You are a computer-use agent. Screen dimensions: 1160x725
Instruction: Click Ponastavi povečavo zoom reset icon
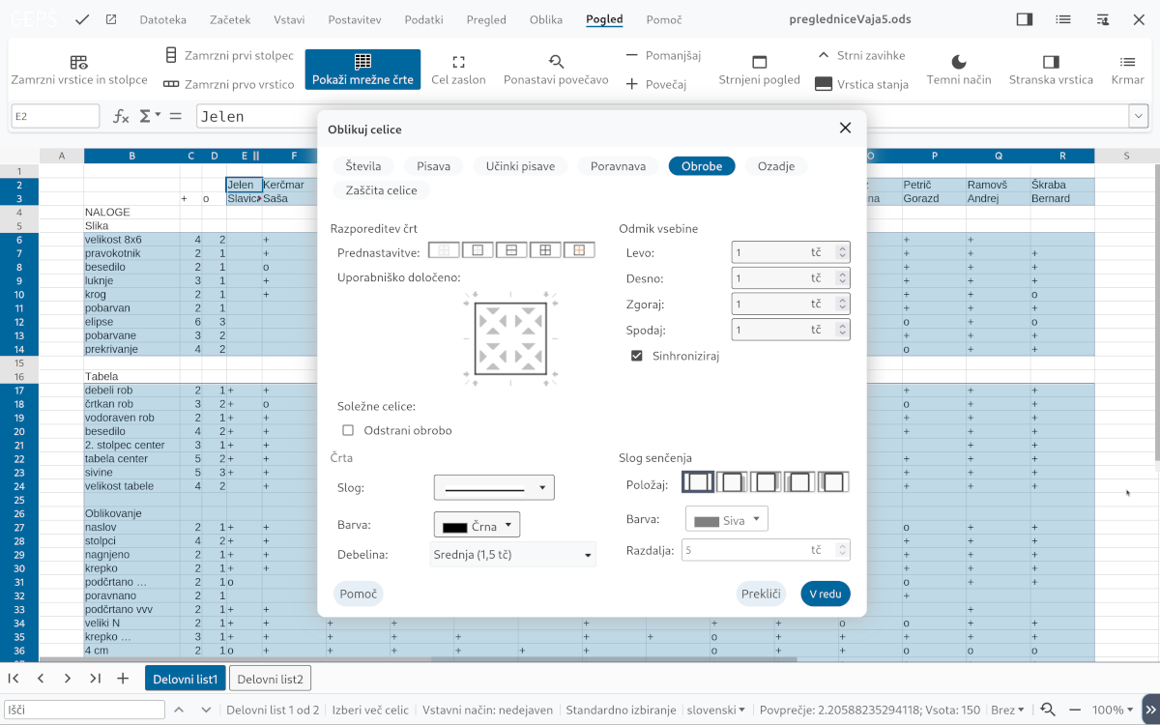[x=556, y=62]
